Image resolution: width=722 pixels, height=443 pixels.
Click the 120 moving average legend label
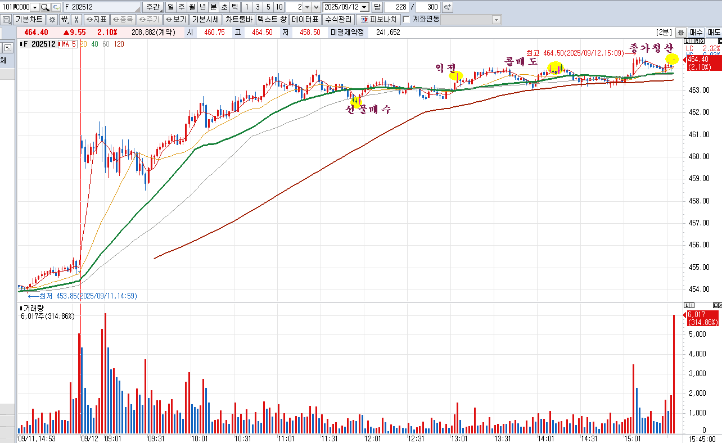pyautogui.click(x=119, y=44)
